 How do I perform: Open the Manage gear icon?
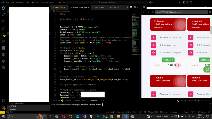(3, 108)
